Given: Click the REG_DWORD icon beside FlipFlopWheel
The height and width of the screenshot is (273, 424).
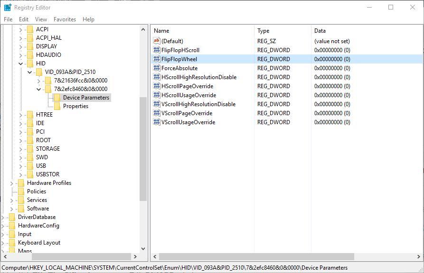Looking at the screenshot, I should [157, 59].
